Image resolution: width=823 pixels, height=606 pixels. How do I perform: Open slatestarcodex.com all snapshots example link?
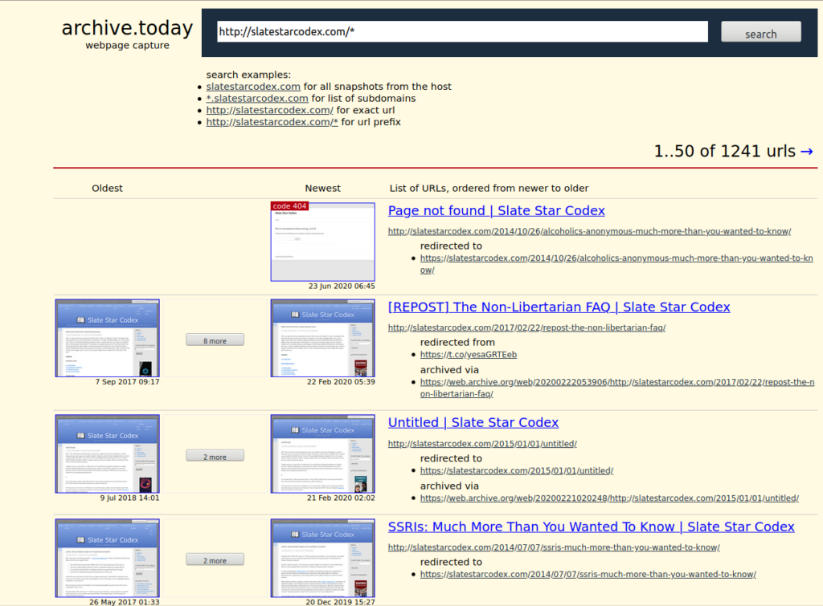pos(253,87)
